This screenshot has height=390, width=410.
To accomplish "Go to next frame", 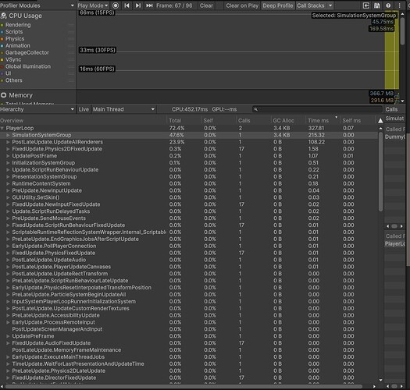I will tap(138, 5).
